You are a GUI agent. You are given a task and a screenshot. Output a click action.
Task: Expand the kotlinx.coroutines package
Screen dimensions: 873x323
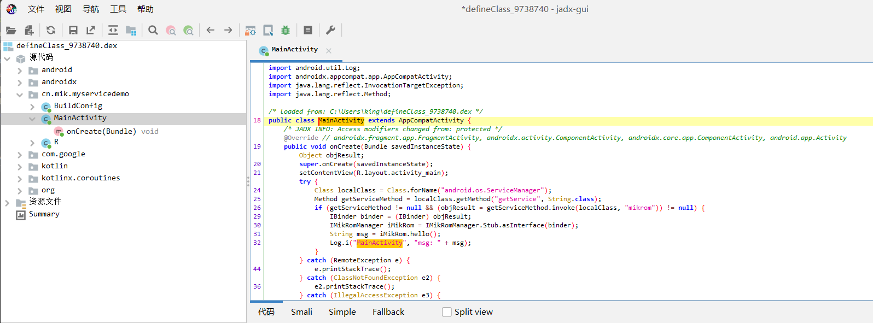[20, 178]
